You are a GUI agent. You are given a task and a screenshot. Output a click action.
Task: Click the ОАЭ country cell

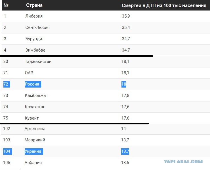(x=29, y=73)
